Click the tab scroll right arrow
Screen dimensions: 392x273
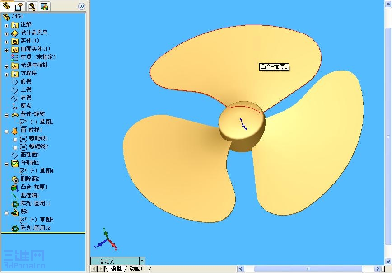pos(101,269)
